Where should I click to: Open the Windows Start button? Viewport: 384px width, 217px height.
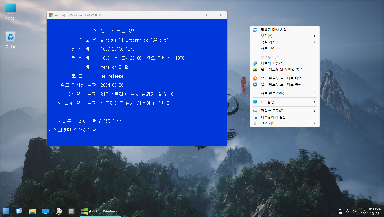tap(6, 211)
